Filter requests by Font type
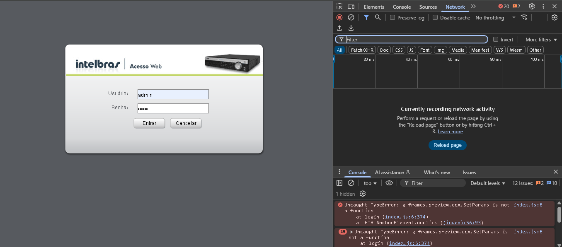This screenshot has height=247, width=562. (x=425, y=50)
